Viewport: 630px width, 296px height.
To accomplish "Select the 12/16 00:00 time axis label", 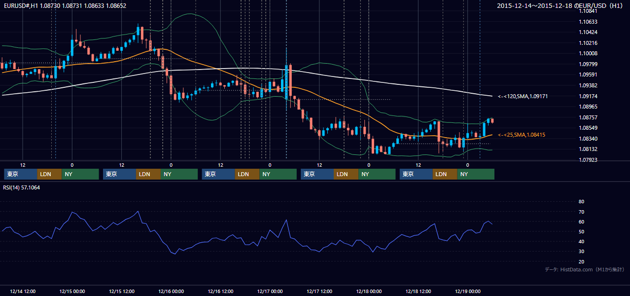I will pyautogui.click(x=171, y=291).
